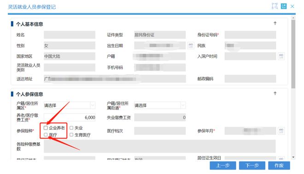Click the vertical scrollbar thumb
This screenshot has width=304, height=174.
293,54
